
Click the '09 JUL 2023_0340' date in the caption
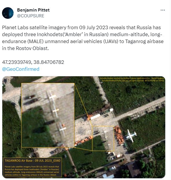click(47, 160)
